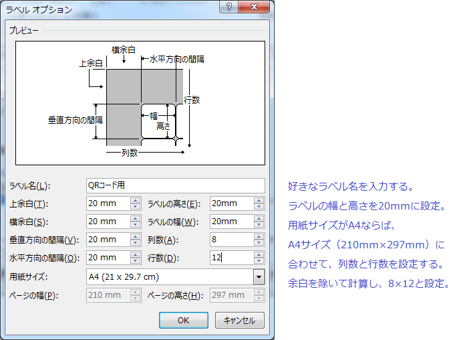
Task: Click the ラベル名 text field
Action: (176, 186)
